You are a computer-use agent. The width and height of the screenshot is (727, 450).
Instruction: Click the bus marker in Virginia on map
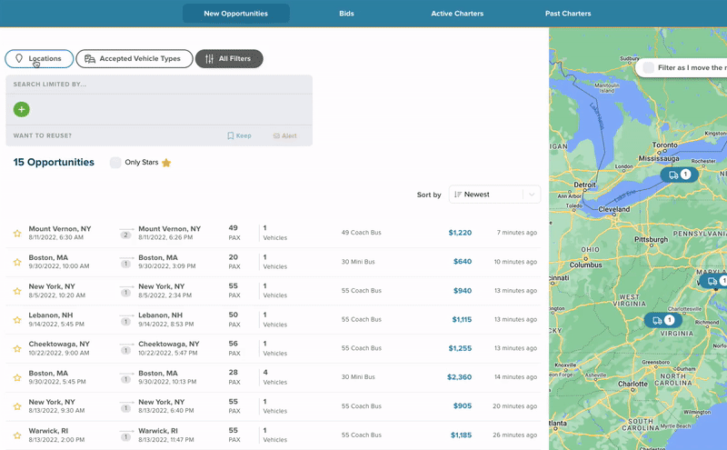(x=663, y=320)
